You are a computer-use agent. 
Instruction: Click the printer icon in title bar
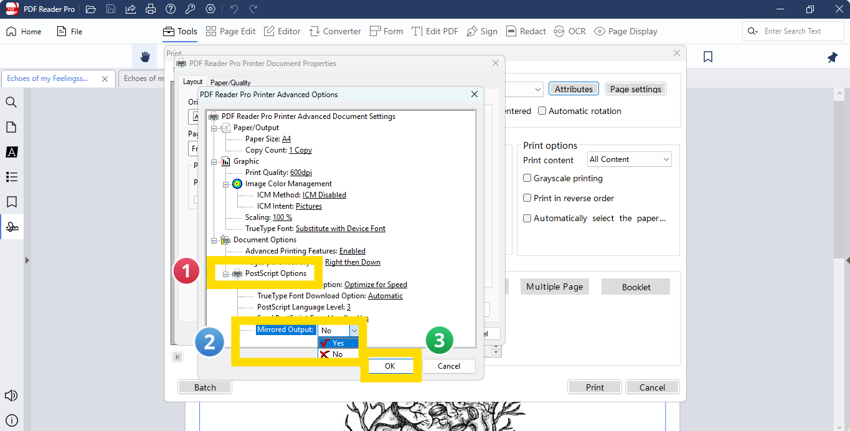click(151, 9)
